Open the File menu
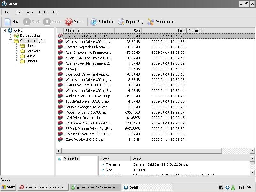This screenshot has height=192, width=256. pos(8,12)
